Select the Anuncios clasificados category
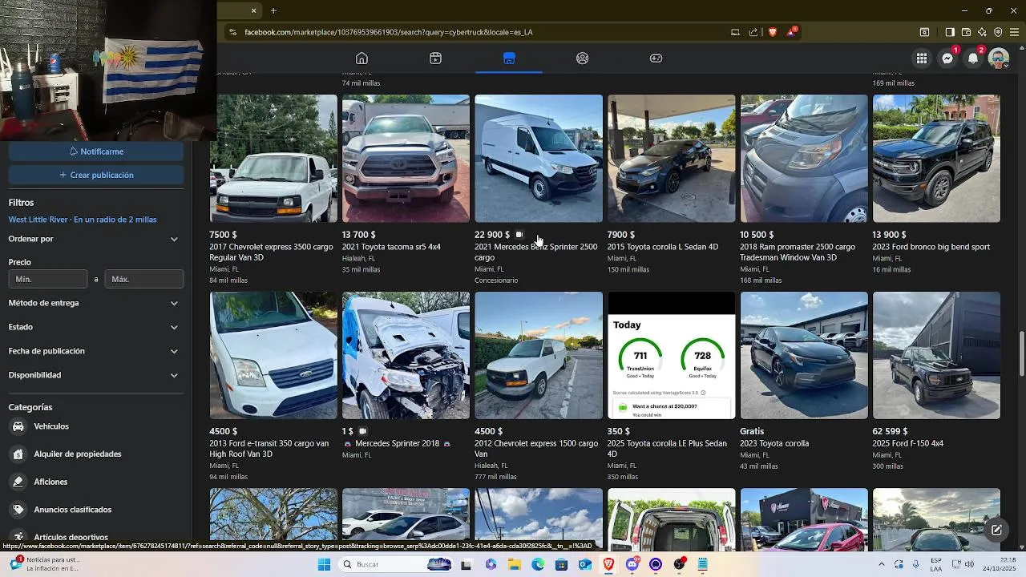The width and height of the screenshot is (1026, 577). [95, 510]
